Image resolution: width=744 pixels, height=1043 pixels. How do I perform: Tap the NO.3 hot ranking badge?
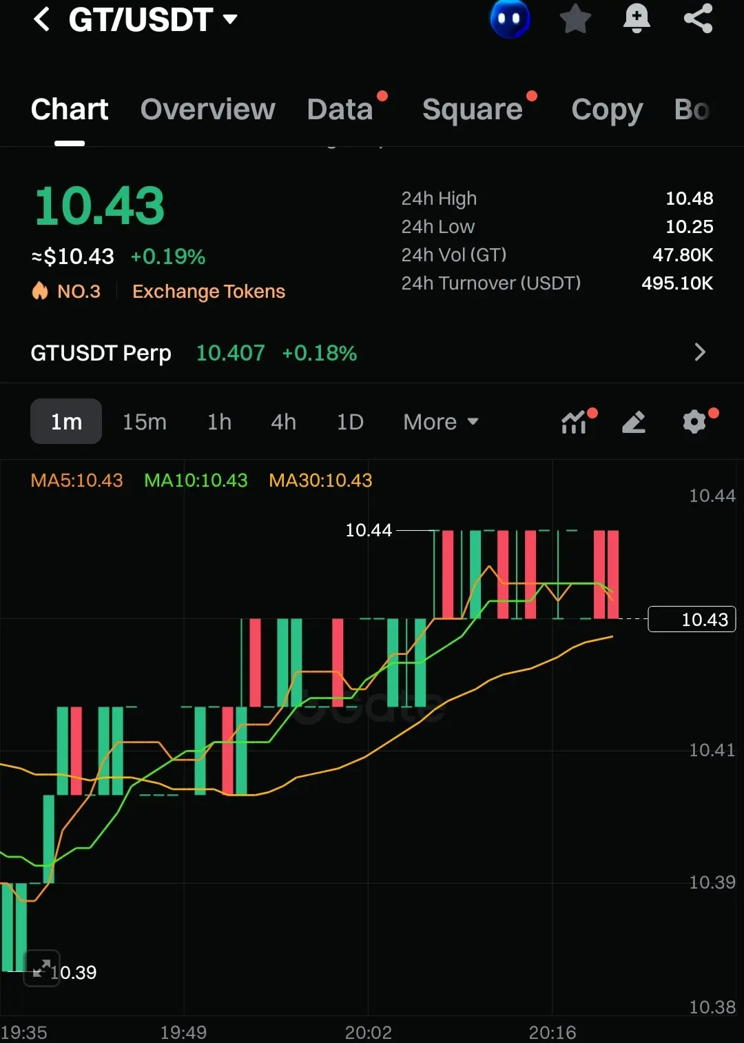(66, 292)
